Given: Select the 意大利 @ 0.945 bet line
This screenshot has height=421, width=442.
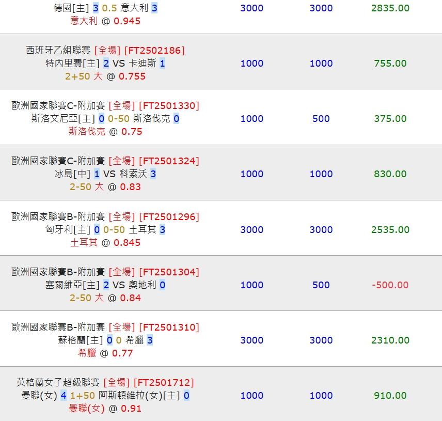Looking at the screenshot, I should [105, 21].
